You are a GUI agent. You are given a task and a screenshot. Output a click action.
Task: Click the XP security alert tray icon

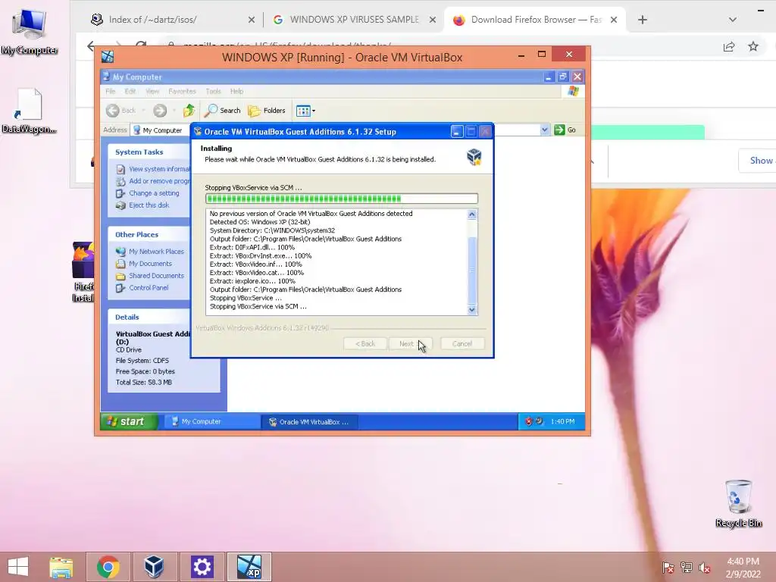(x=528, y=421)
